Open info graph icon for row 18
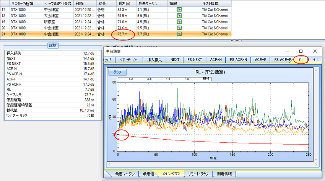This screenshot has width=325, height=181. point(179,16)
